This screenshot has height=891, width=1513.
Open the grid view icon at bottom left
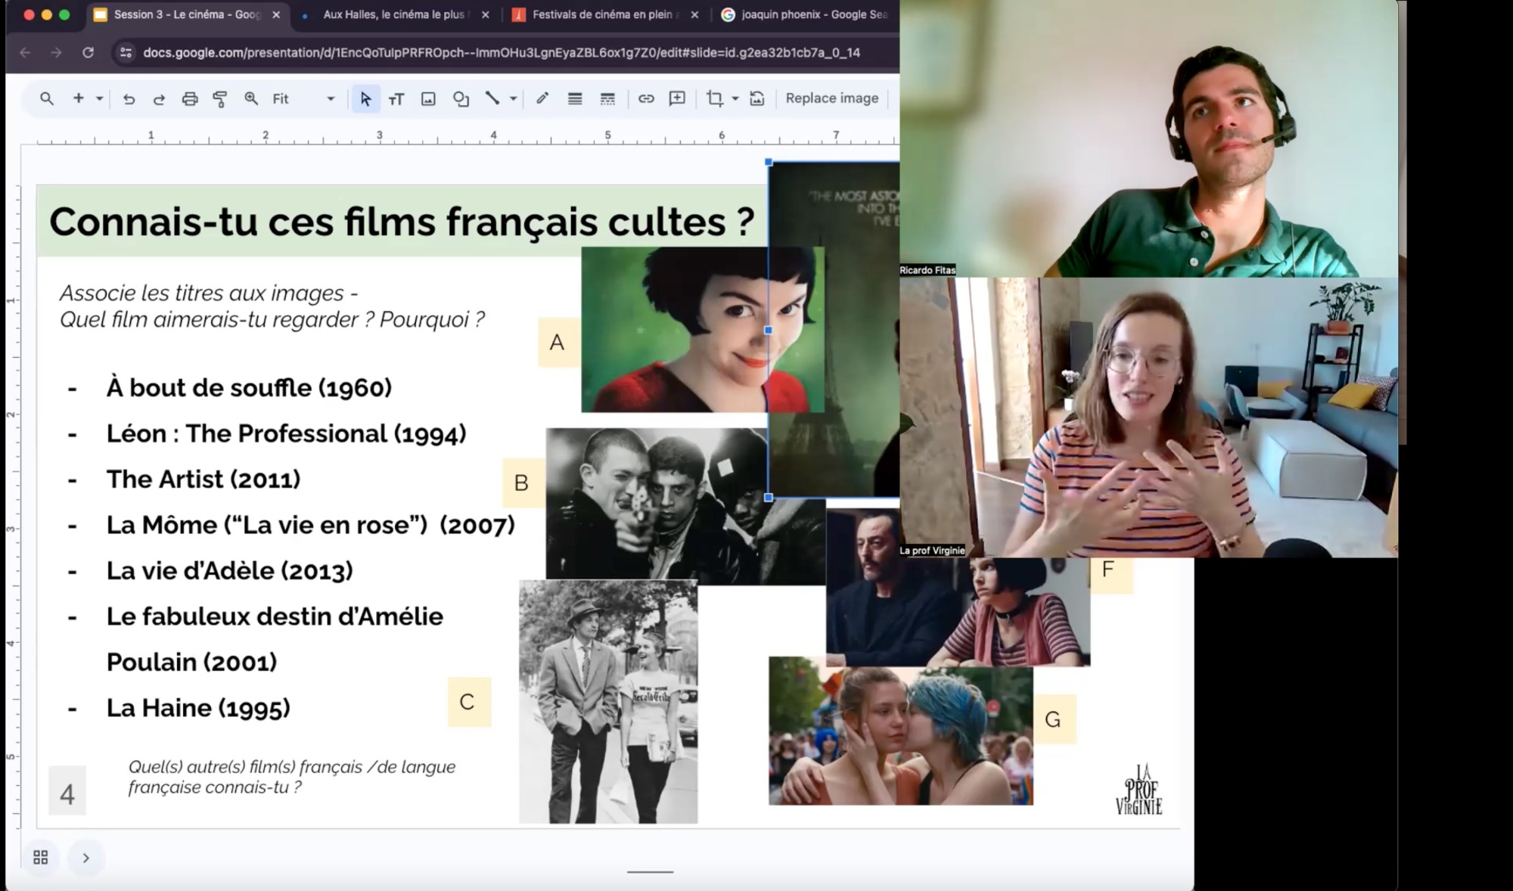pos(41,857)
